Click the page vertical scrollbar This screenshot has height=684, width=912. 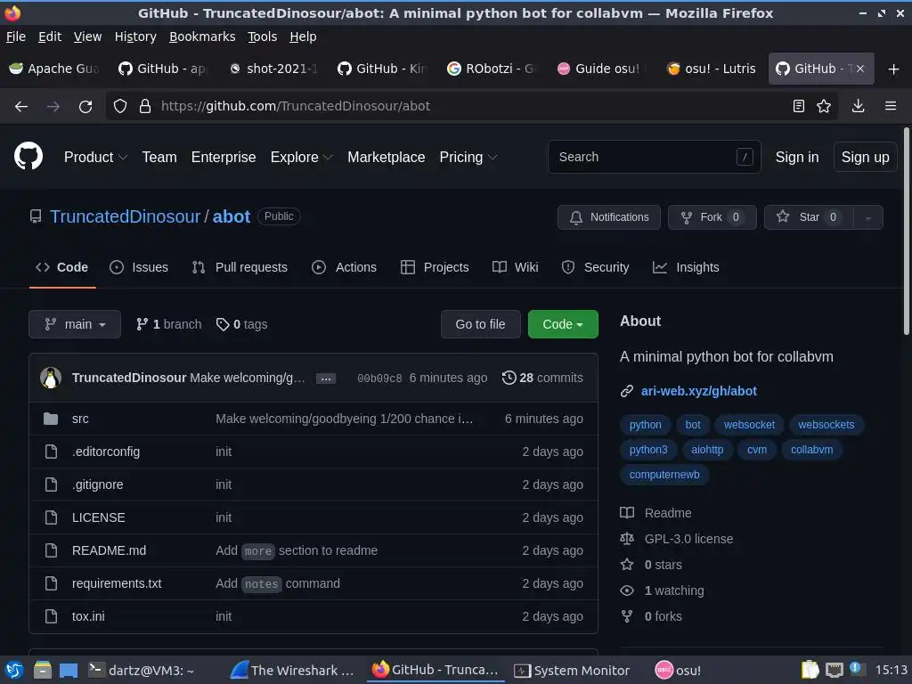pyautogui.click(x=906, y=232)
